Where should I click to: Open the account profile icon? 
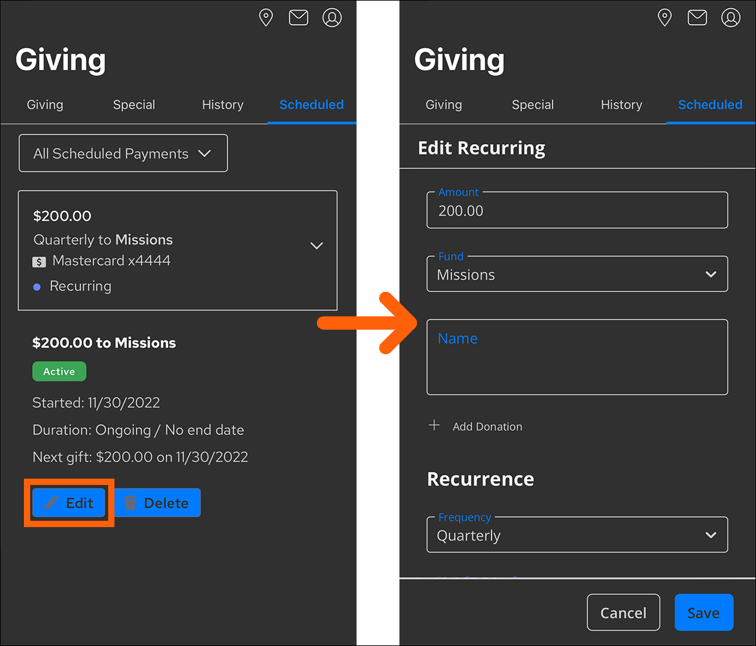(332, 18)
